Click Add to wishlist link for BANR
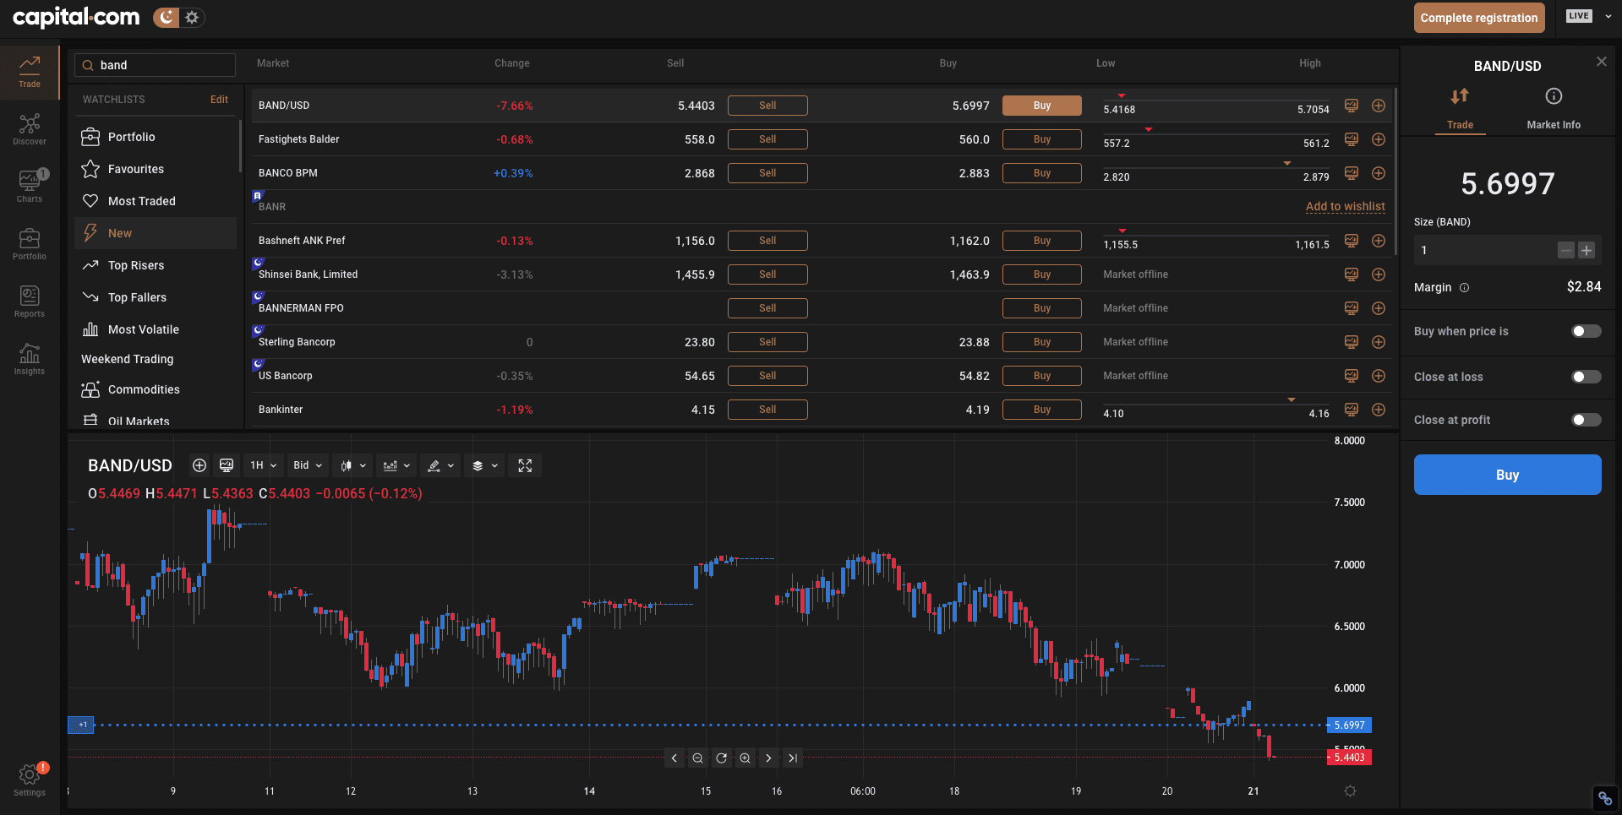The image size is (1622, 815). point(1345,206)
